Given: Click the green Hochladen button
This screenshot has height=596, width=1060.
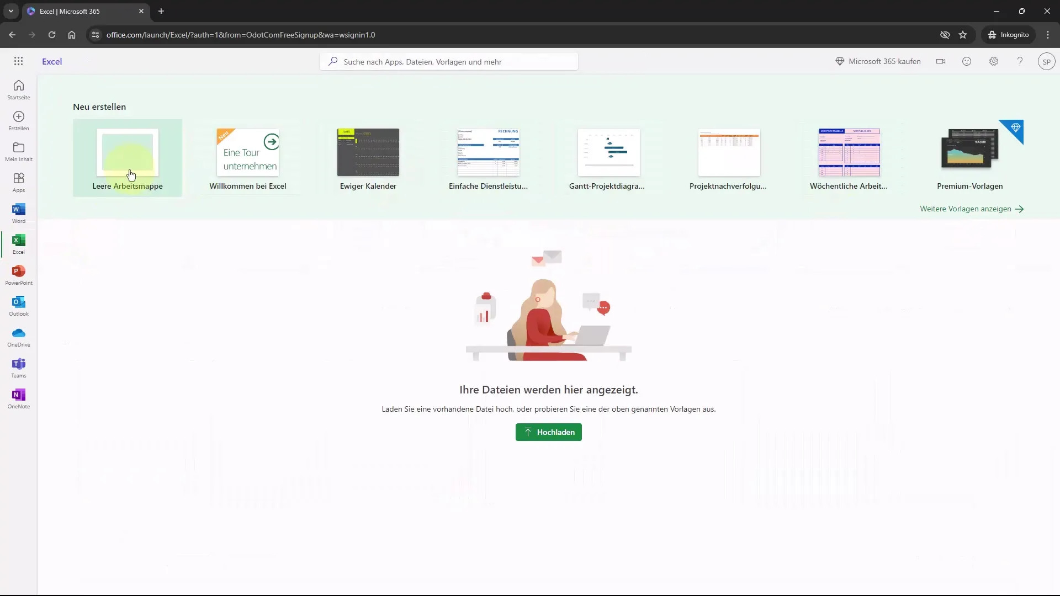Looking at the screenshot, I should [548, 432].
